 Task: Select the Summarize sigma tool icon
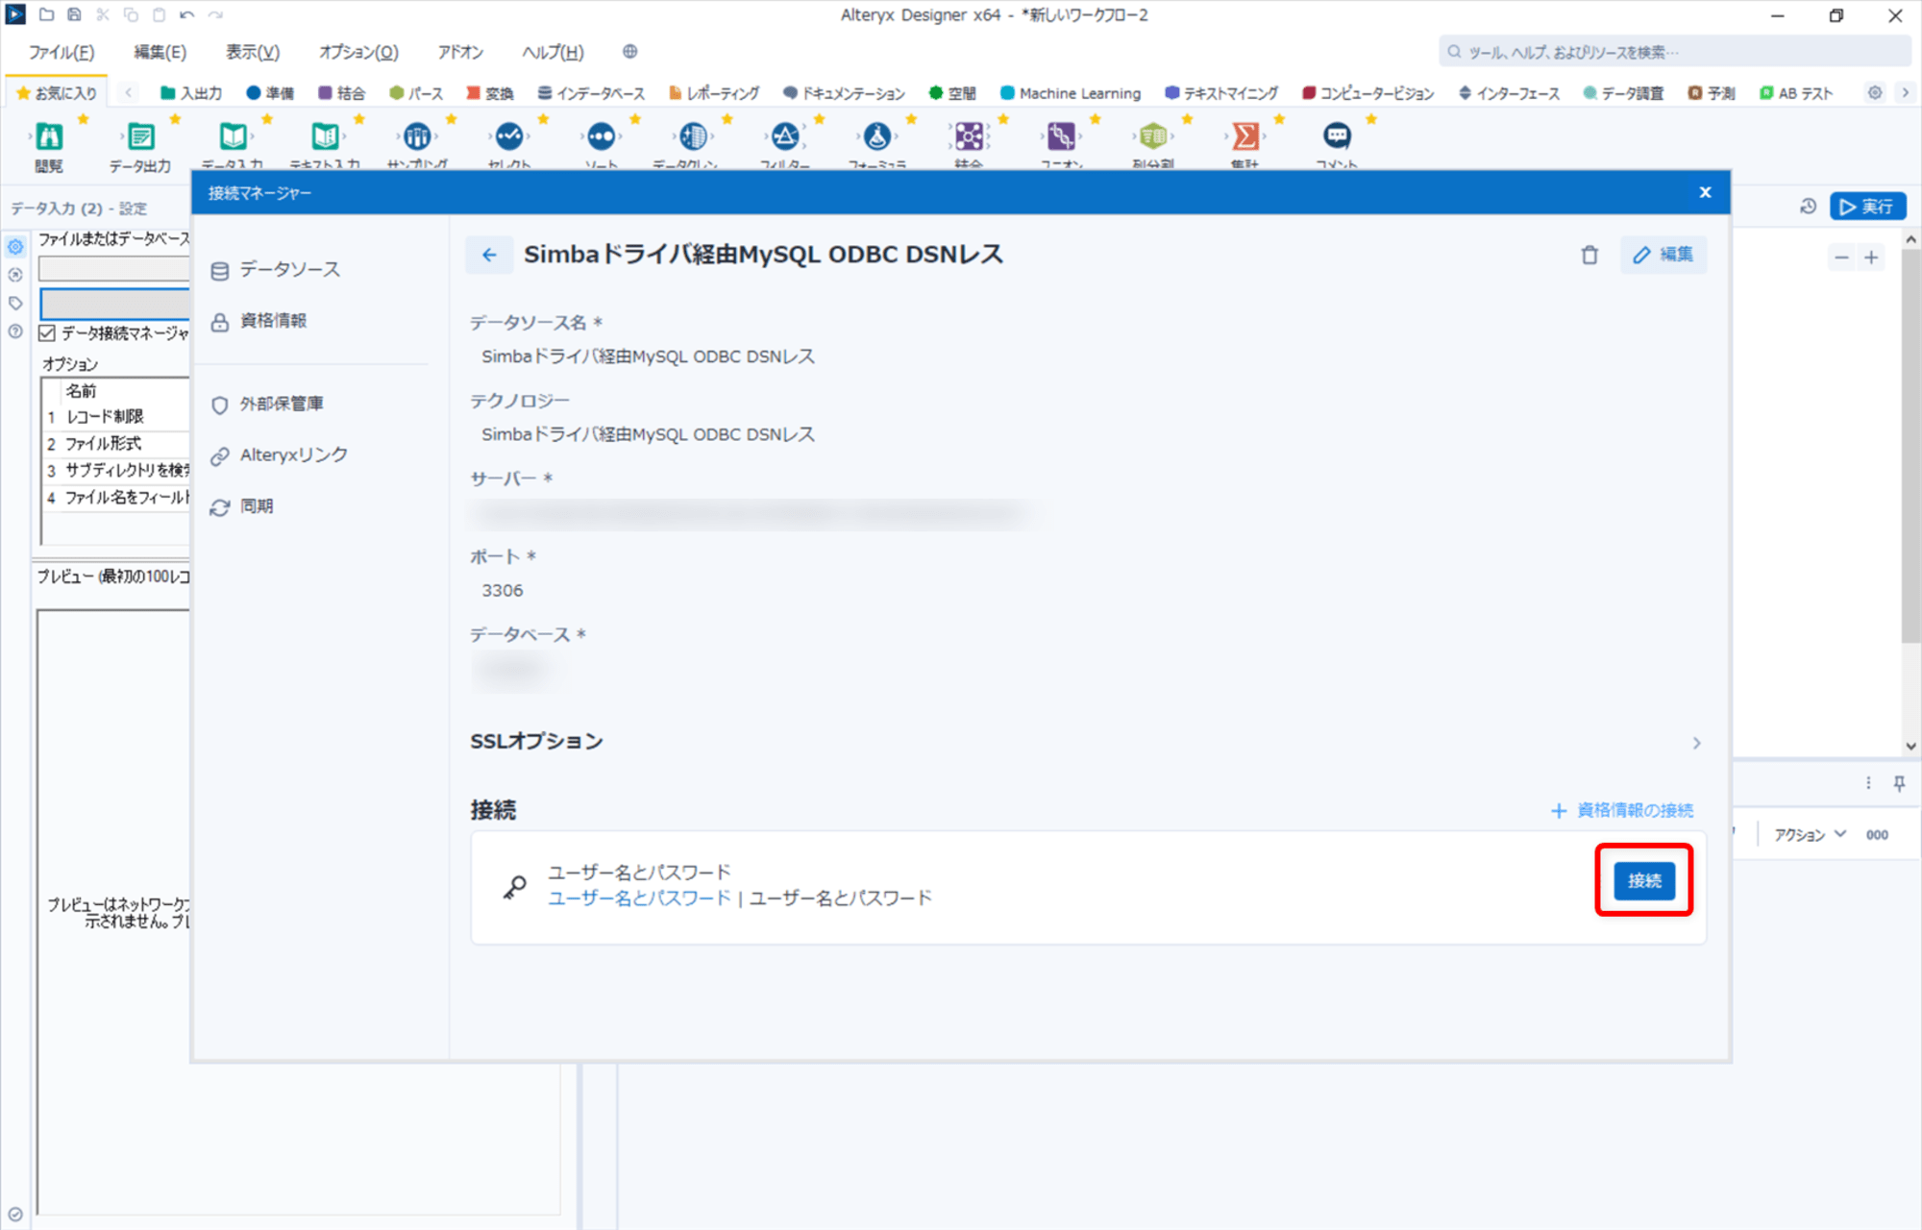tap(1245, 136)
